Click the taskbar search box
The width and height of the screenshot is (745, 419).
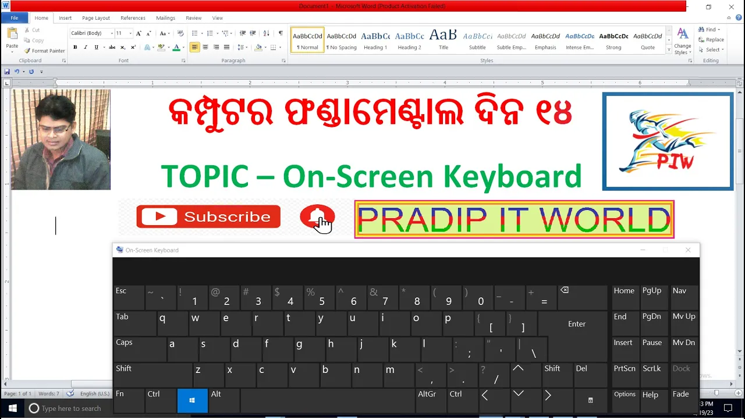pyautogui.click(x=68, y=409)
